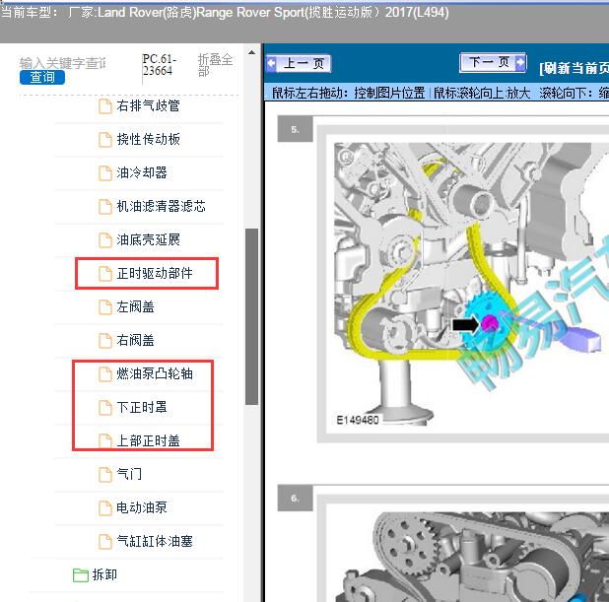This screenshot has height=602, width=609.
Task: Click the document icon beside 油底壳延展
Action: point(105,240)
